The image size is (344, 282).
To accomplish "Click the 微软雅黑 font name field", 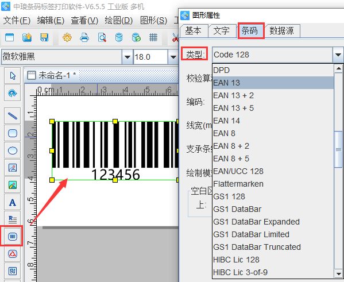I will click(x=61, y=57).
